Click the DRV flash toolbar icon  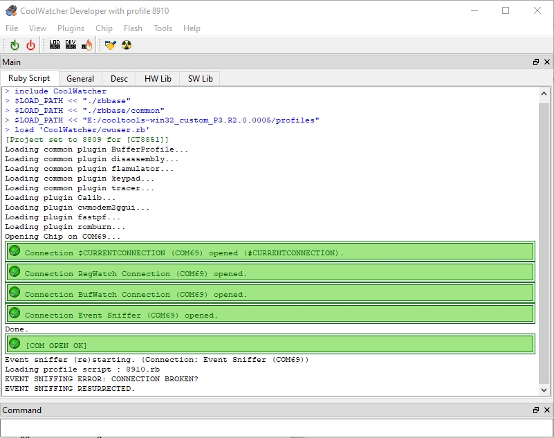pos(71,44)
